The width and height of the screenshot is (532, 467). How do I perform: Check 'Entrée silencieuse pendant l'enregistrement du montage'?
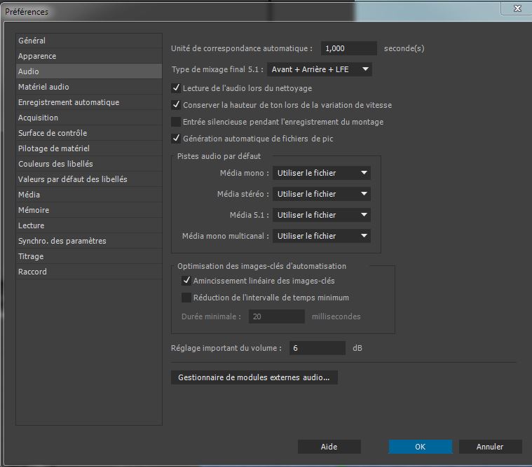(177, 122)
